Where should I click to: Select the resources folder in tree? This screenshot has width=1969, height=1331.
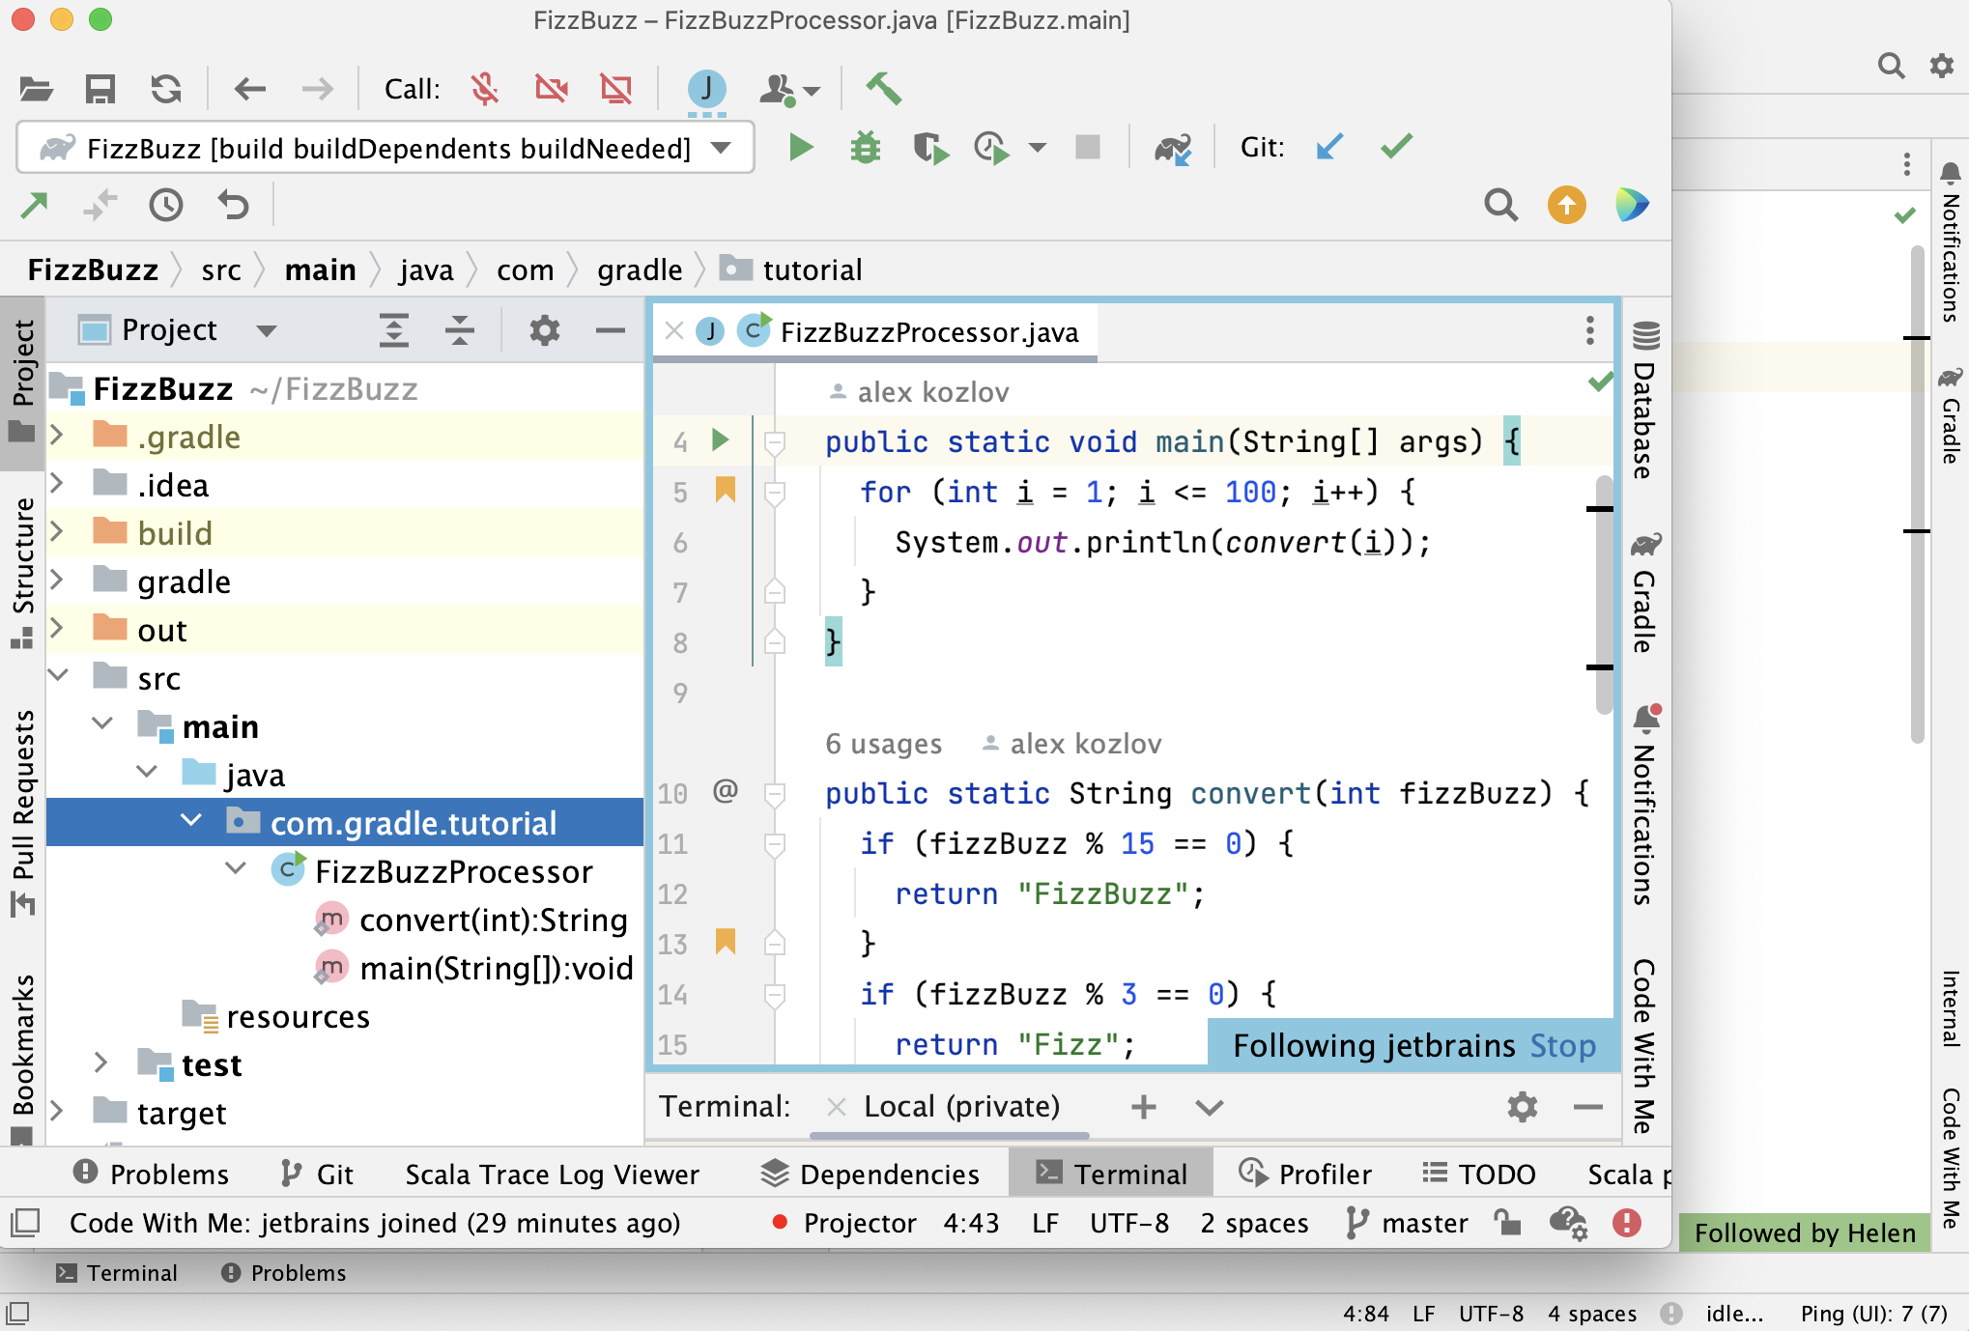pyautogui.click(x=298, y=1017)
